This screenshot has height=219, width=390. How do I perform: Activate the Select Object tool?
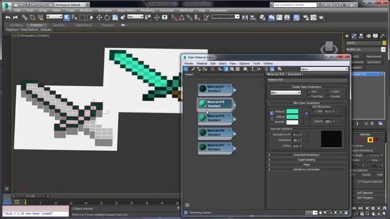[66, 18]
